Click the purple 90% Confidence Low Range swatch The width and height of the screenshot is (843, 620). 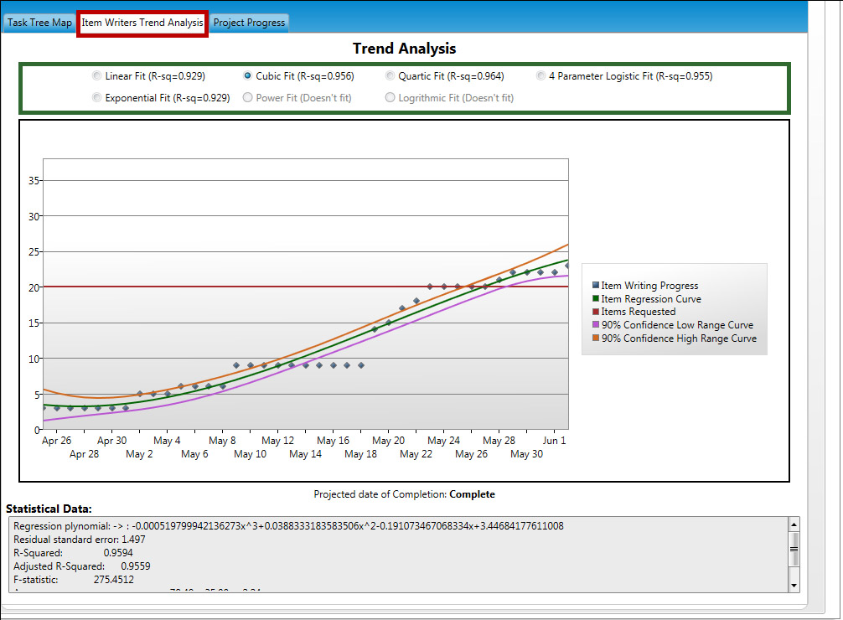pyautogui.click(x=596, y=325)
